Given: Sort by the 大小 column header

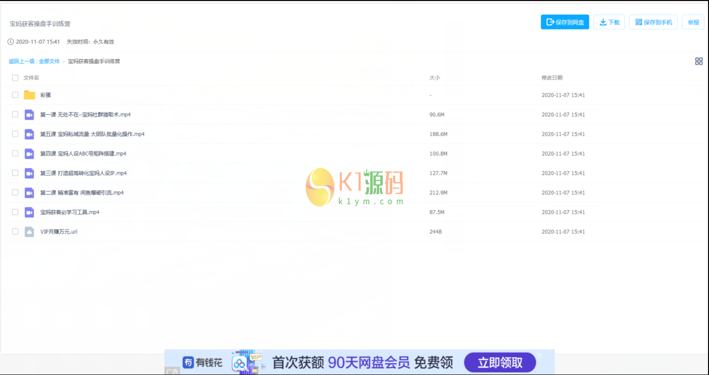Looking at the screenshot, I should pyautogui.click(x=434, y=78).
